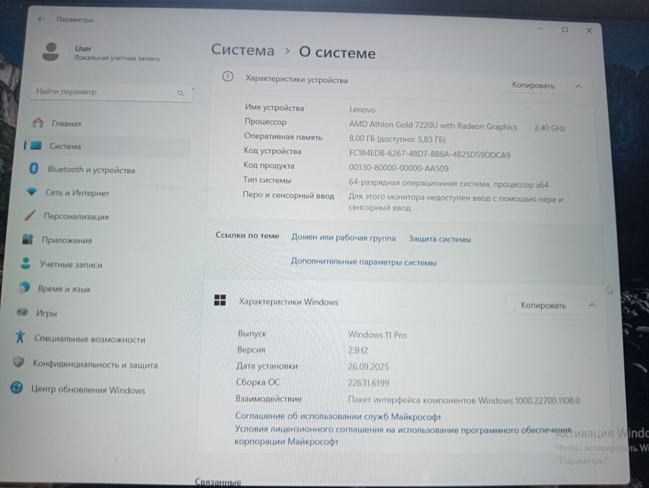The image size is (649, 488).
Task: Click the User local account name
Action: pyautogui.click(x=83, y=48)
